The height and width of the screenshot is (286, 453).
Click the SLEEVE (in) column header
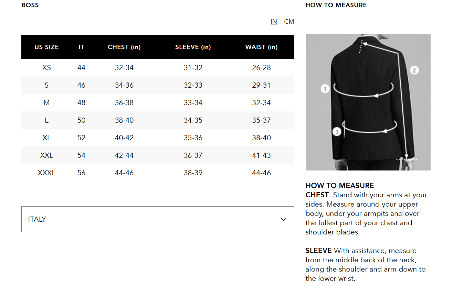pyautogui.click(x=193, y=47)
